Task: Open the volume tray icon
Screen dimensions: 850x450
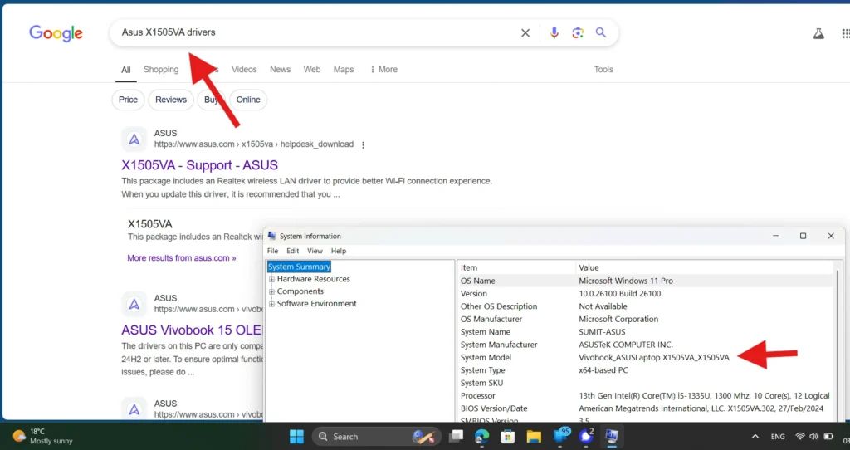Action: [813, 437]
